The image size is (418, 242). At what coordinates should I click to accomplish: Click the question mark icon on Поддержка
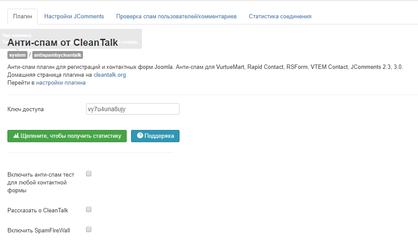point(140,136)
